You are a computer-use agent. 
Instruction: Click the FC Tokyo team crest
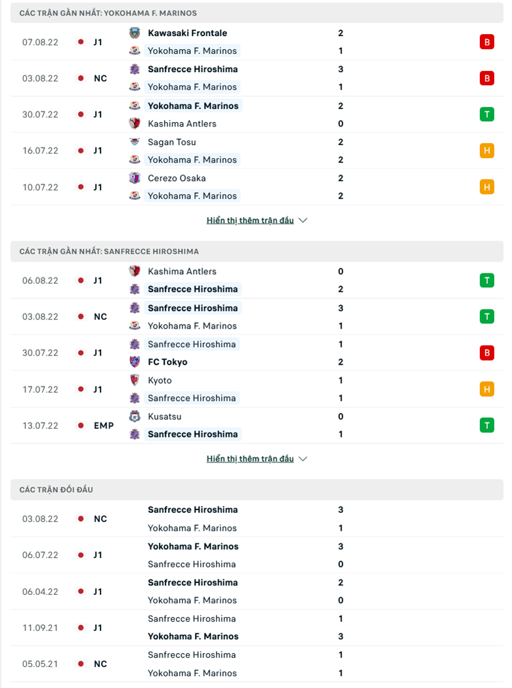[135, 361]
